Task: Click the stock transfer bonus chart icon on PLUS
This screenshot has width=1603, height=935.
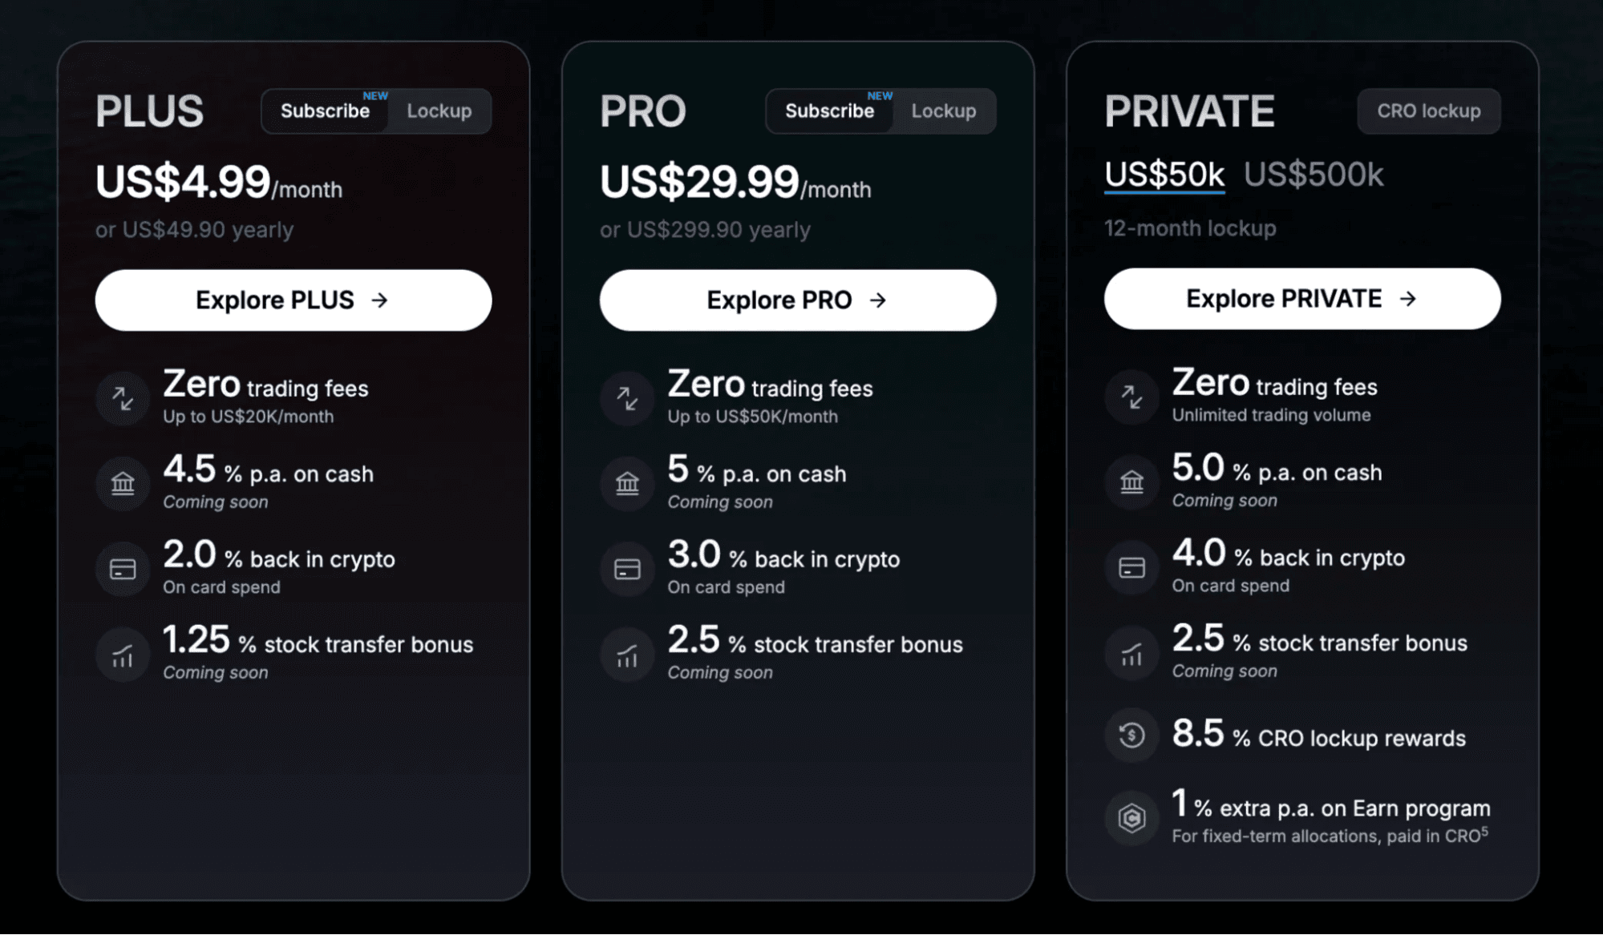Action: pyautogui.click(x=122, y=655)
